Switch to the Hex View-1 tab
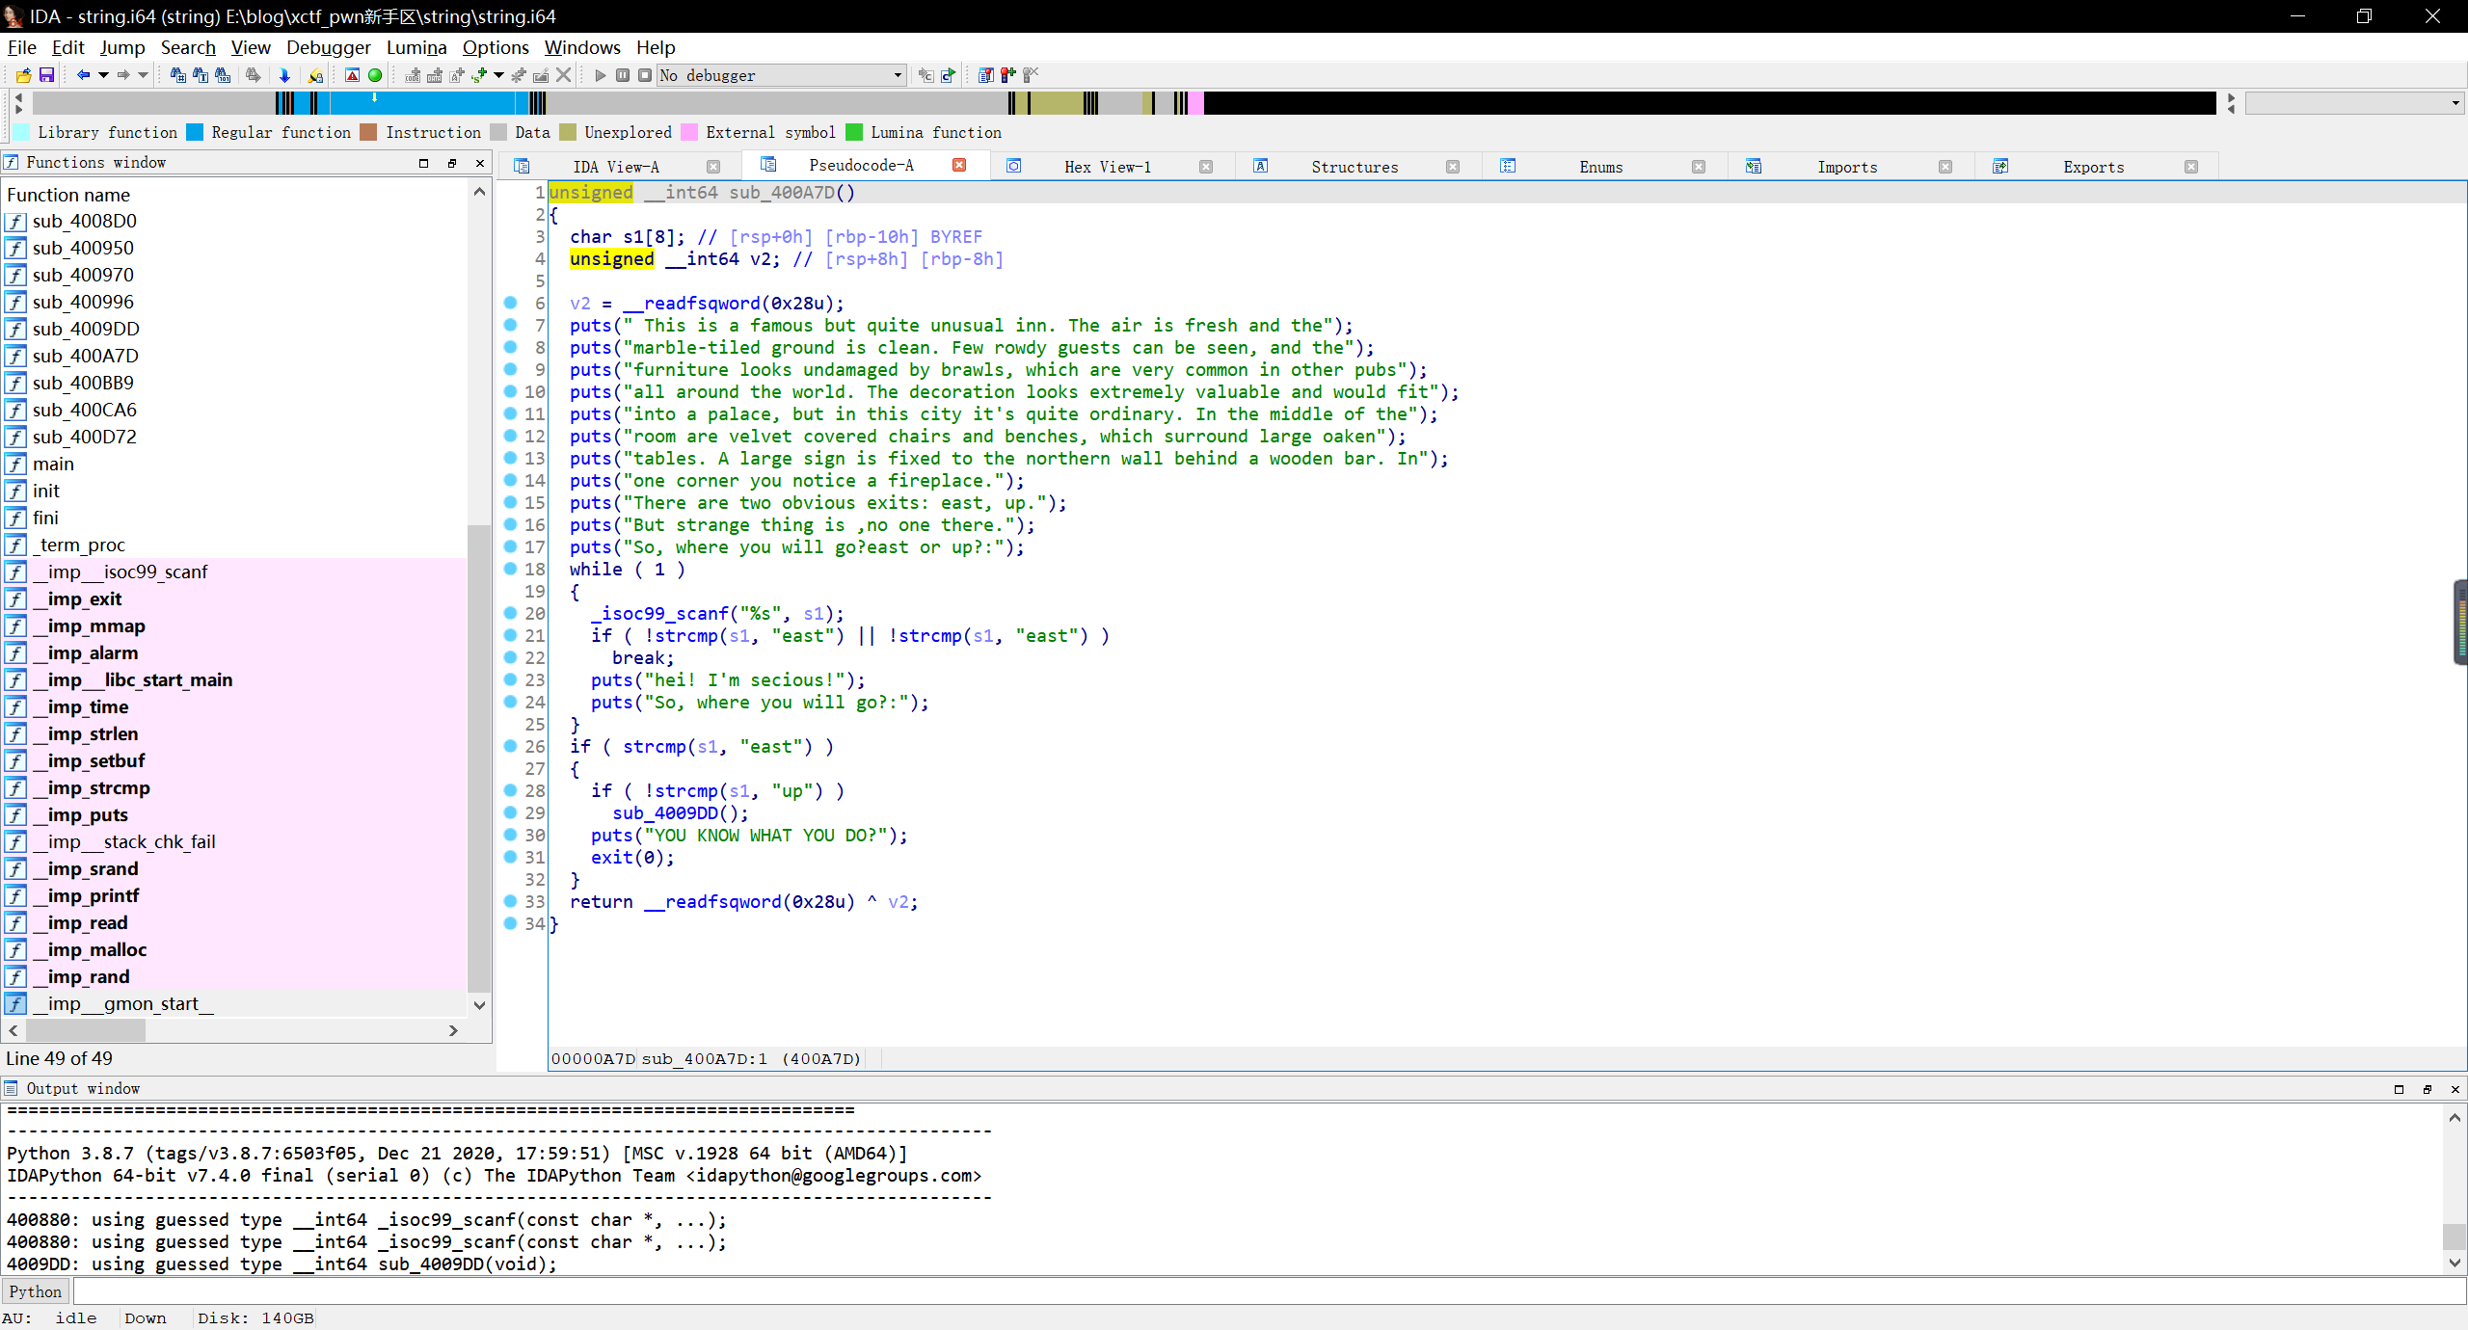 point(1107,167)
